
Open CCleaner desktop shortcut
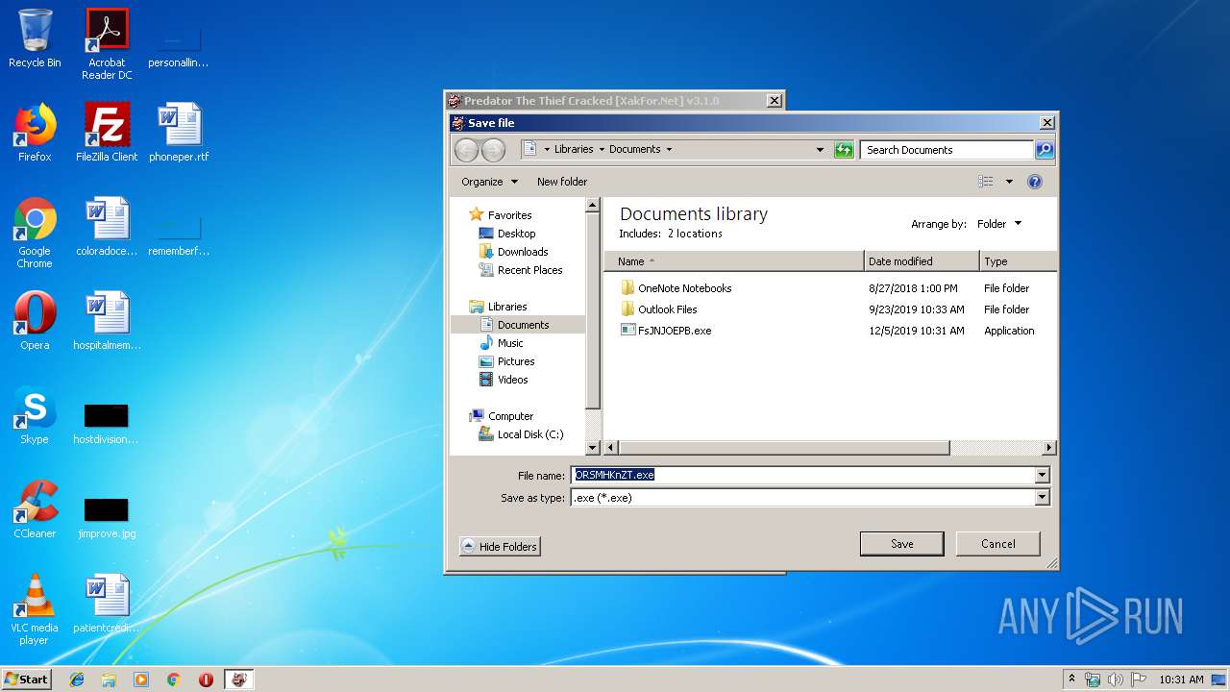pyautogui.click(x=35, y=509)
